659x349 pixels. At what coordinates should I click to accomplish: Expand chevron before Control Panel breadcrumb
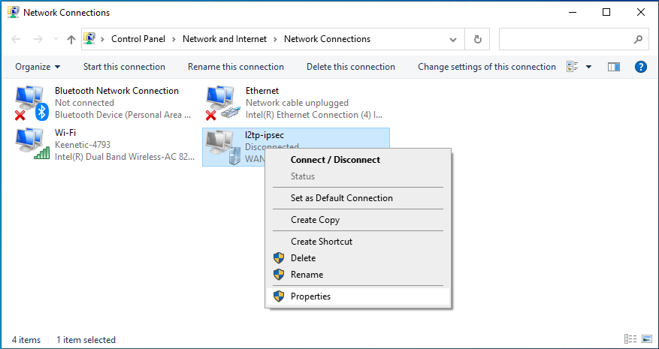click(103, 39)
